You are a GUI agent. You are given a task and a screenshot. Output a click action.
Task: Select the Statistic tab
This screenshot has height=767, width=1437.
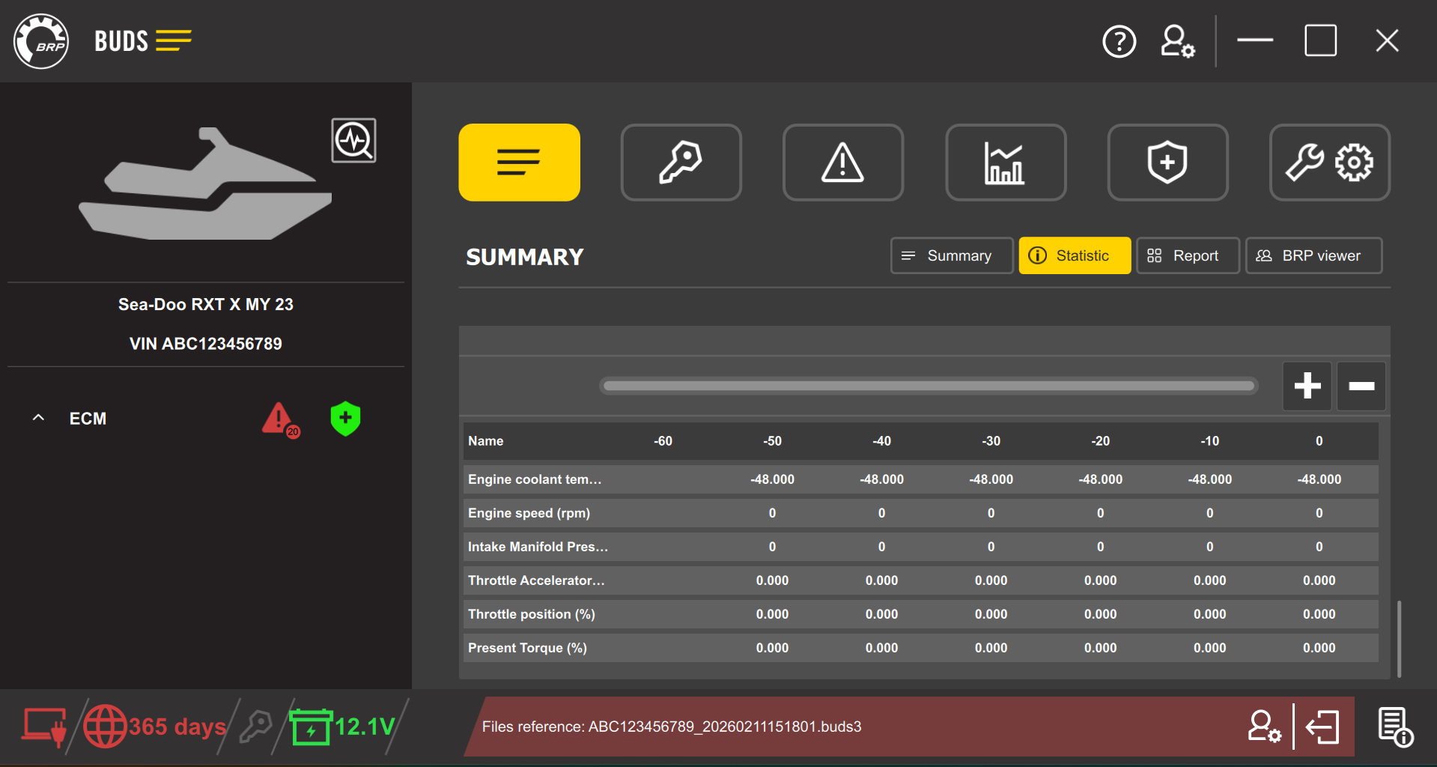tap(1074, 256)
